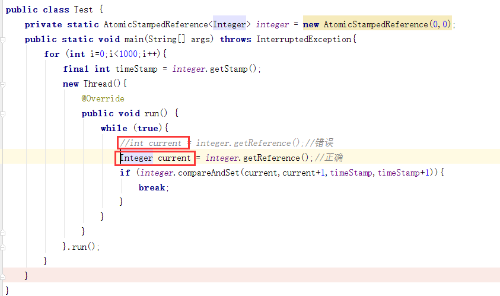Click the 'while' keyword
Screen dimensions: 500x296
point(114,128)
